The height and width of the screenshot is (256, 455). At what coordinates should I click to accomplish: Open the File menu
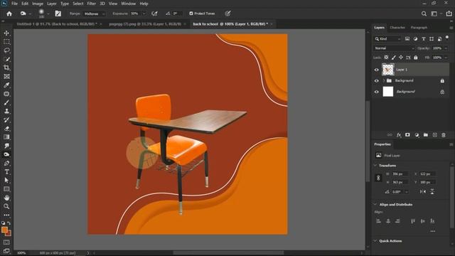(x=14, y=4)
